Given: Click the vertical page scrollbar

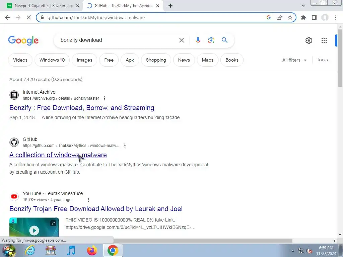Looking at the screenshot, I should pos(340,58).
